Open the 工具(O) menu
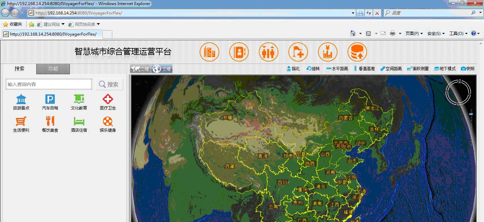This screenshot has width=484, height=222. 458,33
